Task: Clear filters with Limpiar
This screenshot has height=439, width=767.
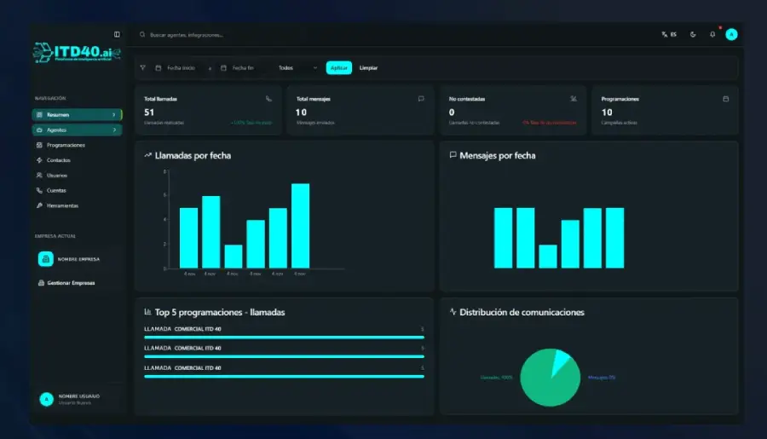Action: click(x=368, y=68)
